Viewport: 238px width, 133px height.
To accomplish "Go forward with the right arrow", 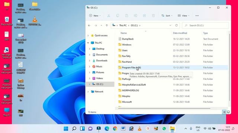I will 96,25.
